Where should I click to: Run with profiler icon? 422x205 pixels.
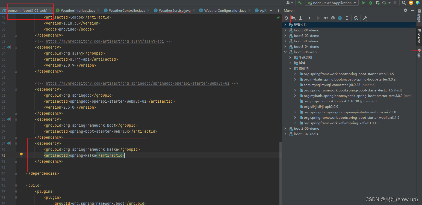tap(384, 3)
